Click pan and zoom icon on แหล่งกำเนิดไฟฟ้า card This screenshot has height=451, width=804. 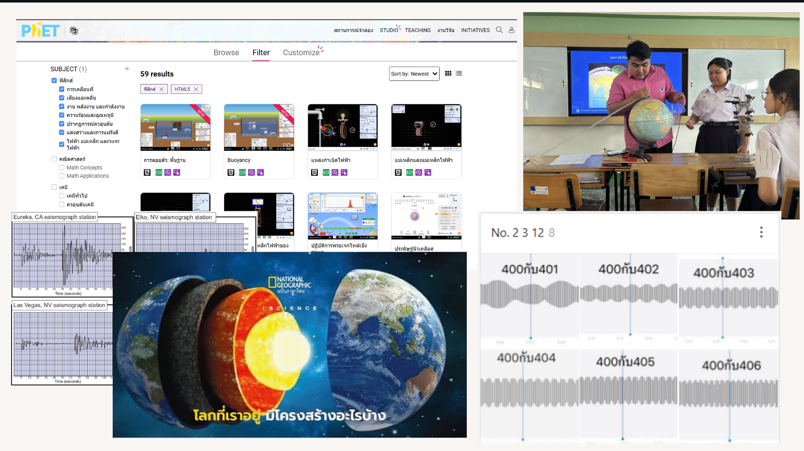[x=335, y=172]
